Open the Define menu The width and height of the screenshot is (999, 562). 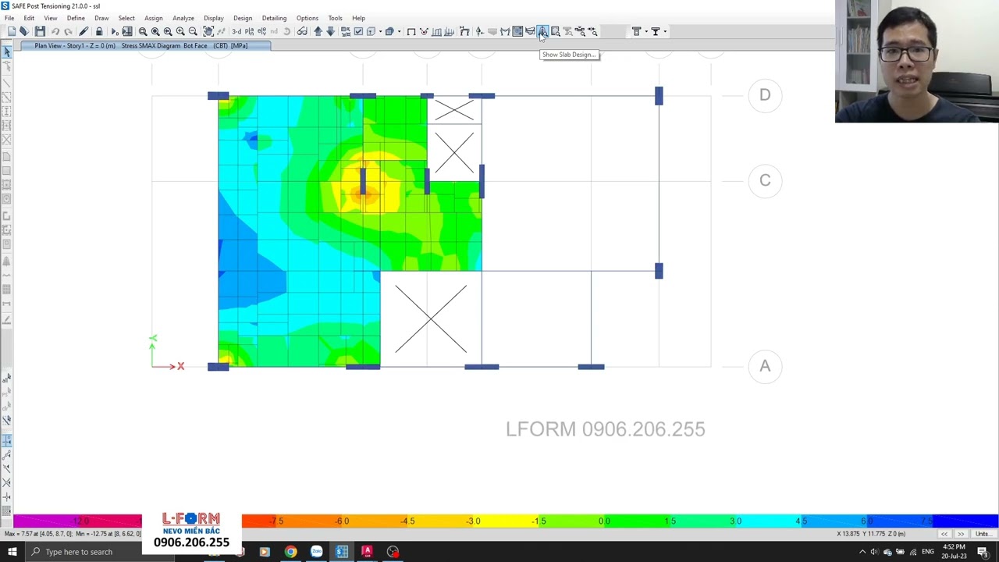tap(76, 18)
